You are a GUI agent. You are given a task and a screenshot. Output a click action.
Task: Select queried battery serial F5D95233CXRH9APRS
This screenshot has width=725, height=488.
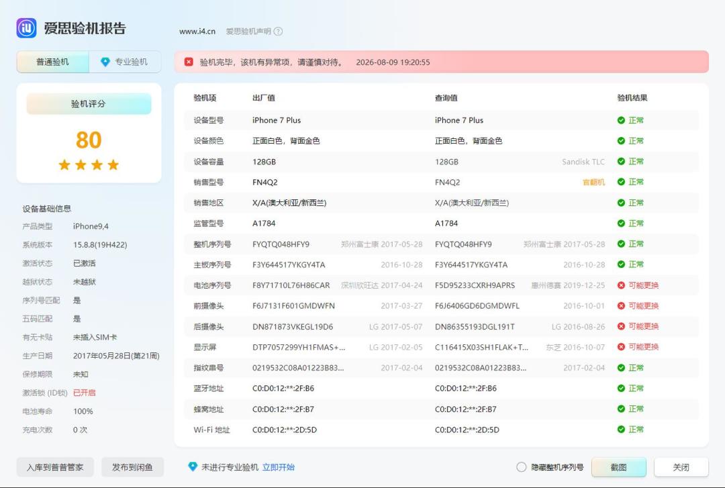click(475, 285)
